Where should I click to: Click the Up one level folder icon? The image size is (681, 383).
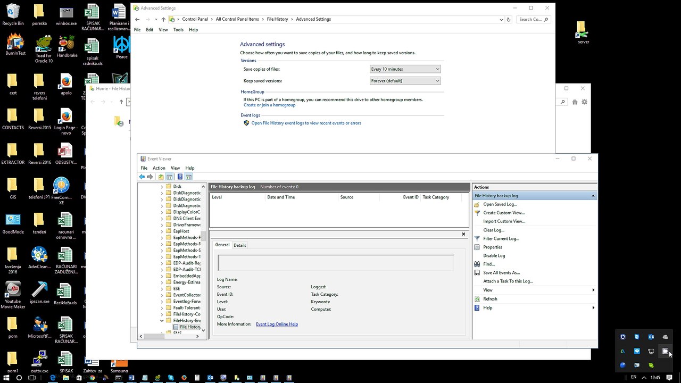[161, 177]
